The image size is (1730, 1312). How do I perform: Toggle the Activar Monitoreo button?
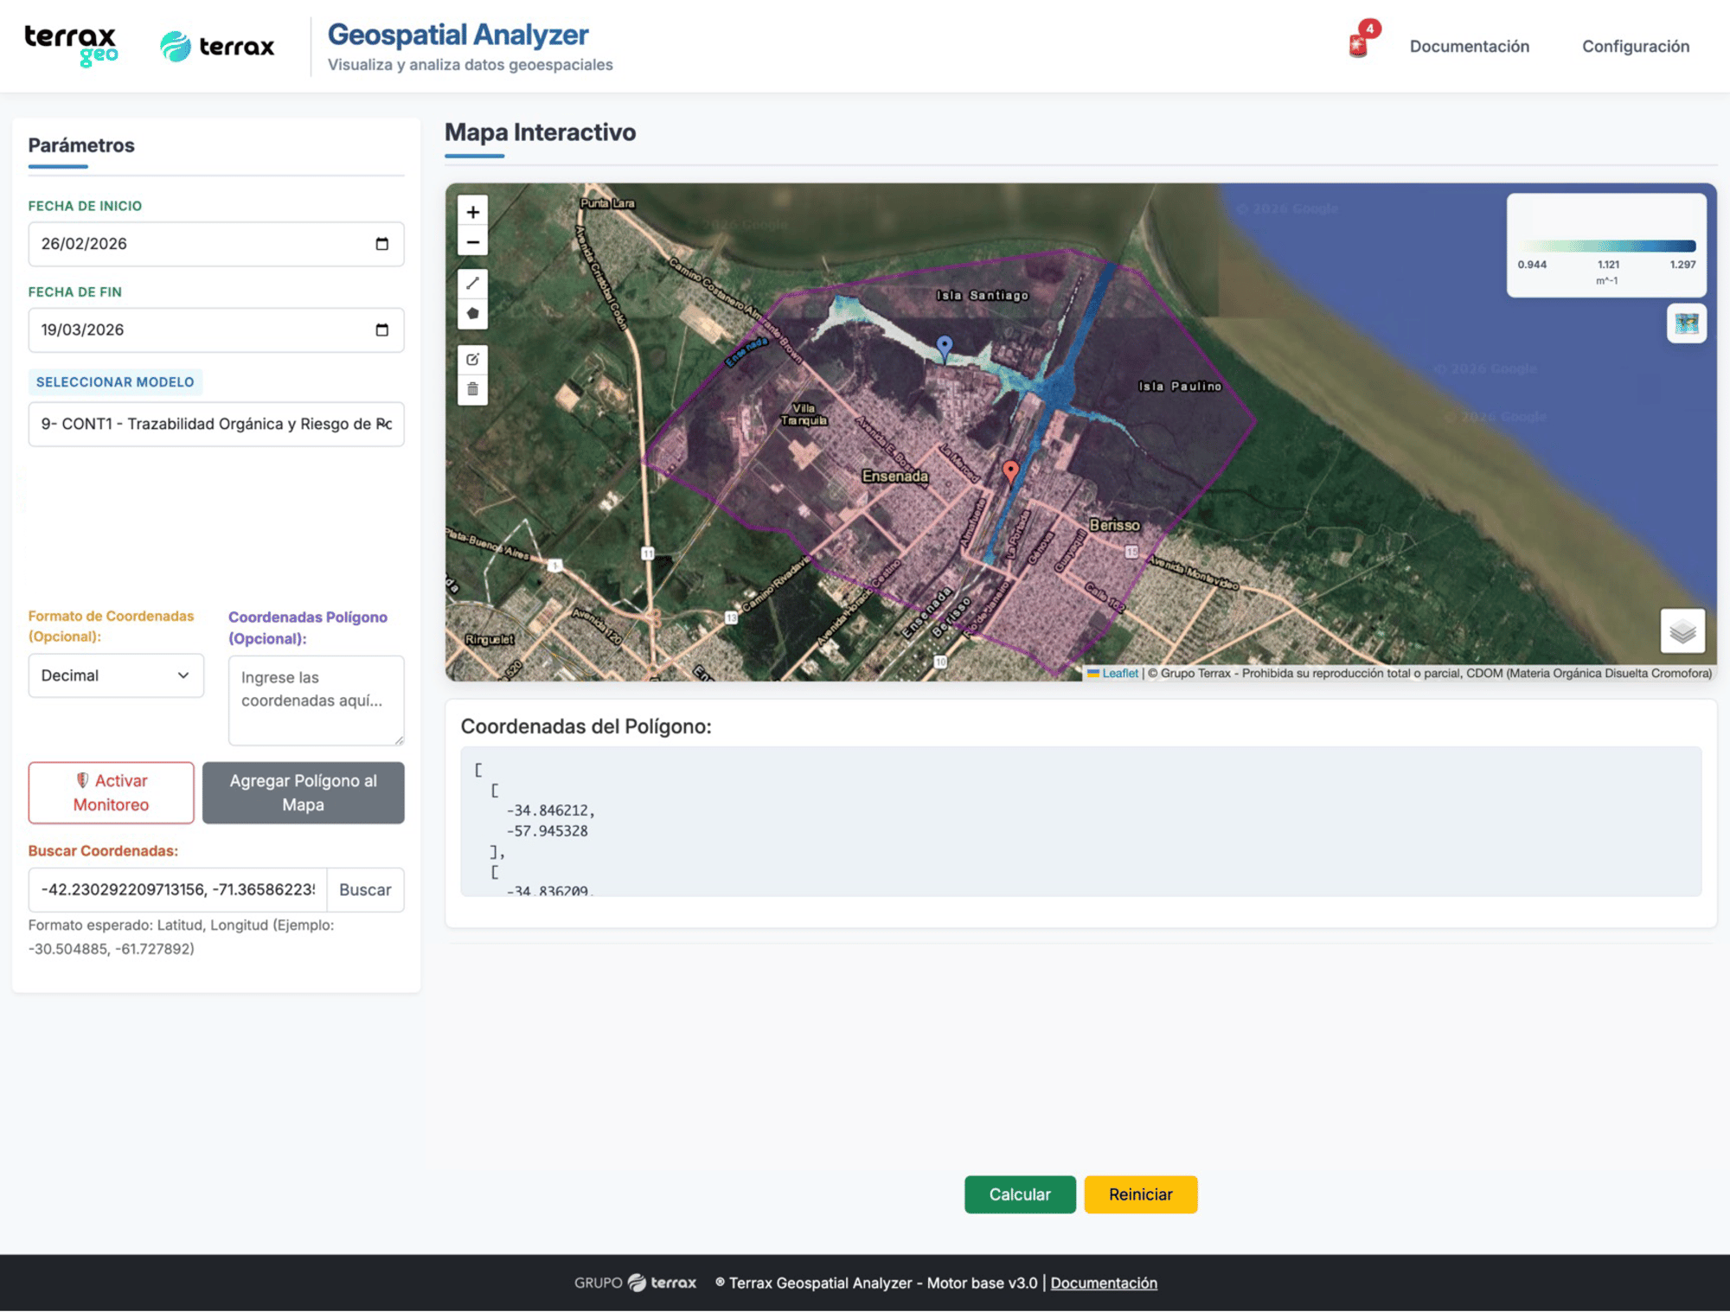coord(111,792)
